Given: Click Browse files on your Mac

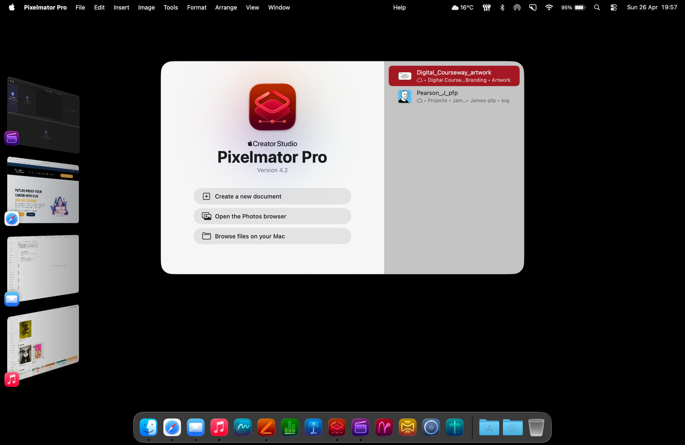Looking at the screenshot, I should (x=272, y=236).
